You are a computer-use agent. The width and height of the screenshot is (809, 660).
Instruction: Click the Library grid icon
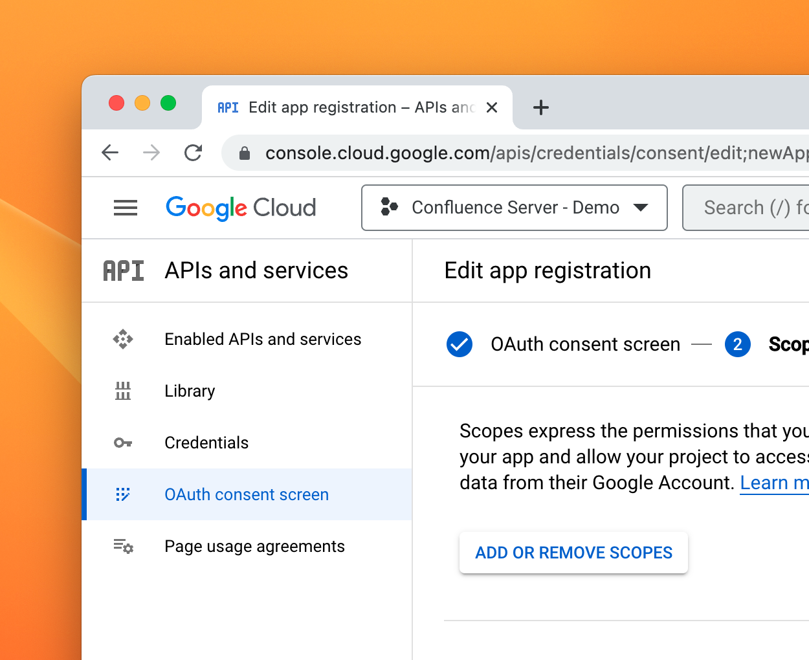point(123,391)
